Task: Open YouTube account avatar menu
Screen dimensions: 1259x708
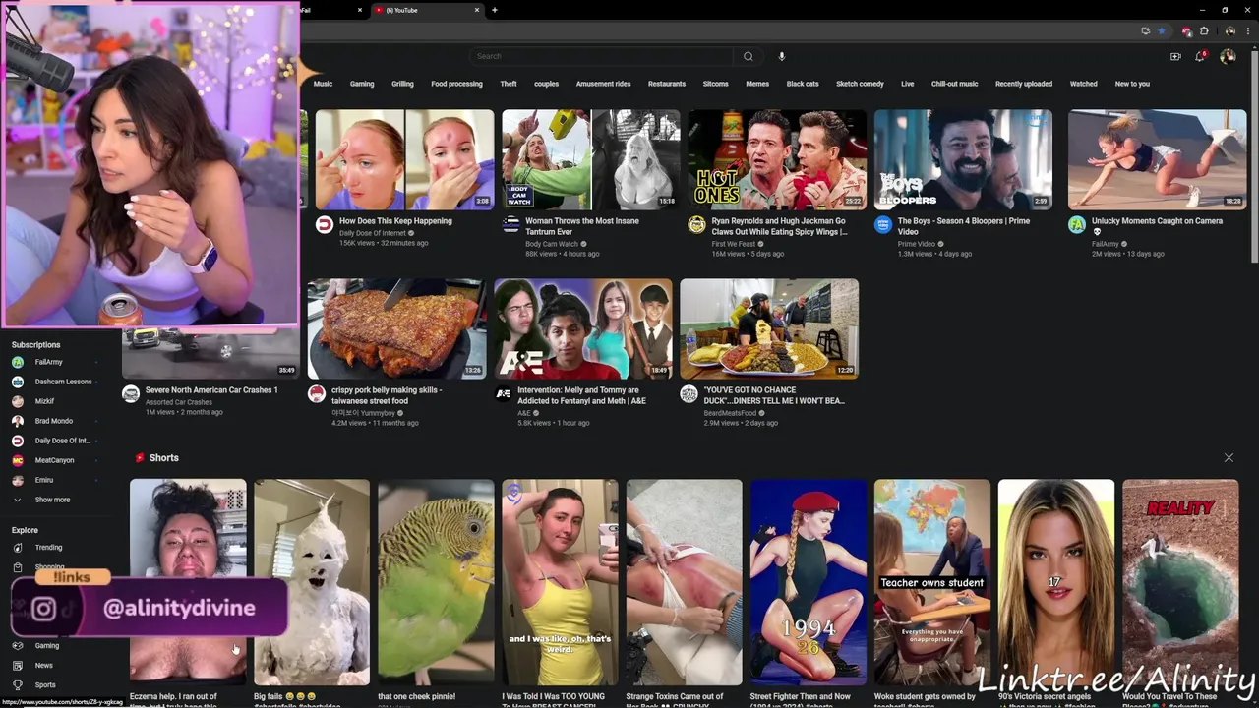Action: pyautogui.click(x=1228, y=56)
